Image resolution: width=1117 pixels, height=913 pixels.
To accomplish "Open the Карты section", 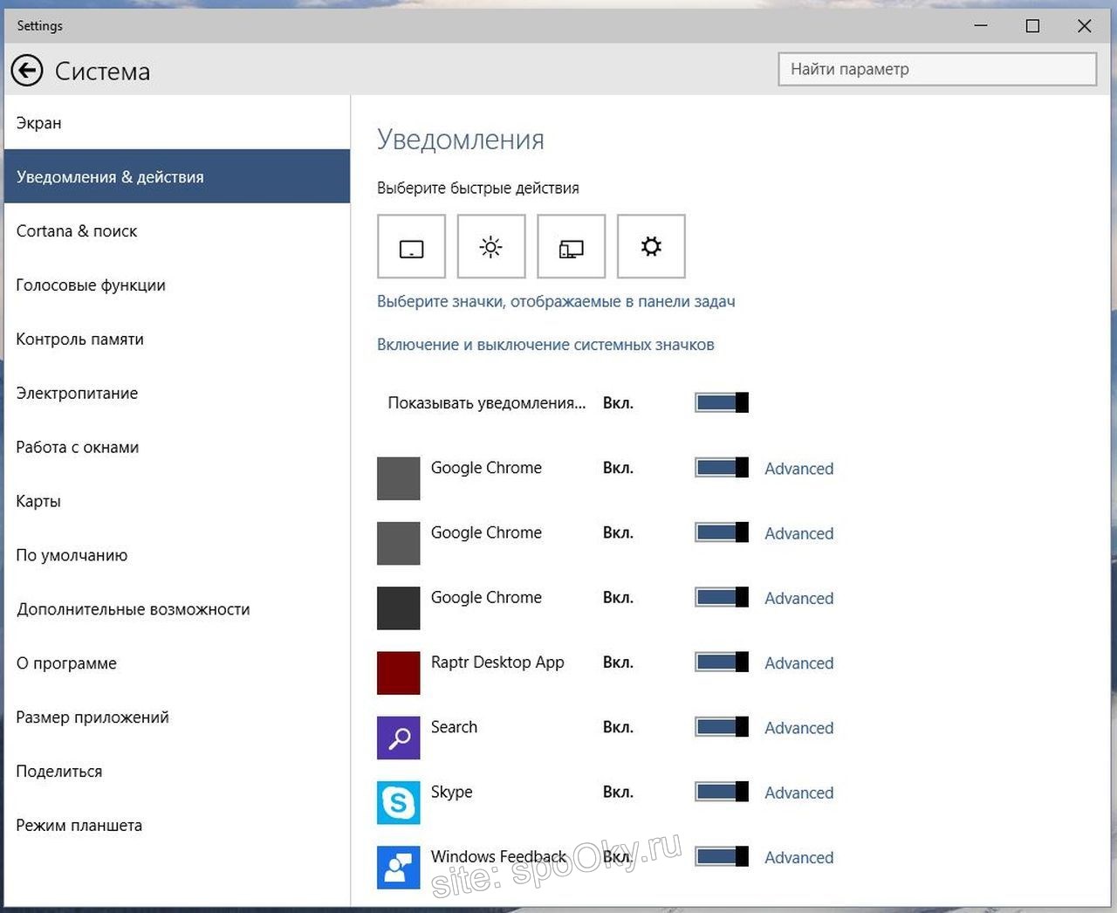I will pos(177,501).
